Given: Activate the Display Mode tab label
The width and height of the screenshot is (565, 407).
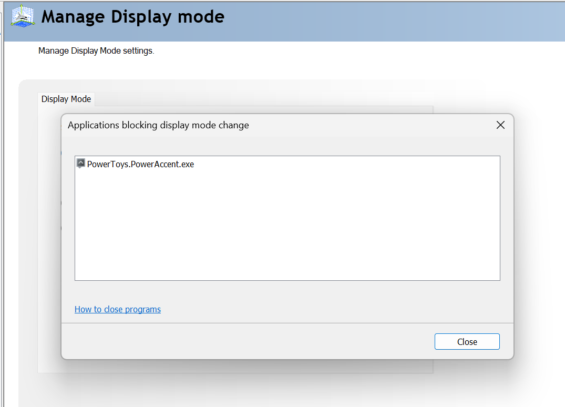Looking at the screenshot, I should 66,99.
